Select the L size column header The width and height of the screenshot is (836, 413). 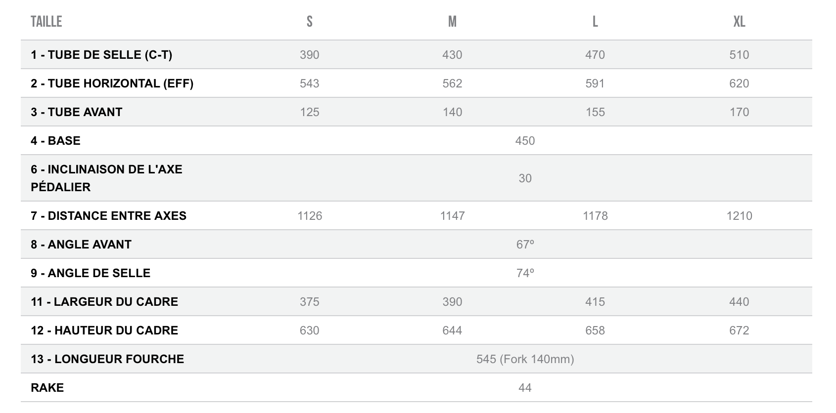(x=595, y=22)
